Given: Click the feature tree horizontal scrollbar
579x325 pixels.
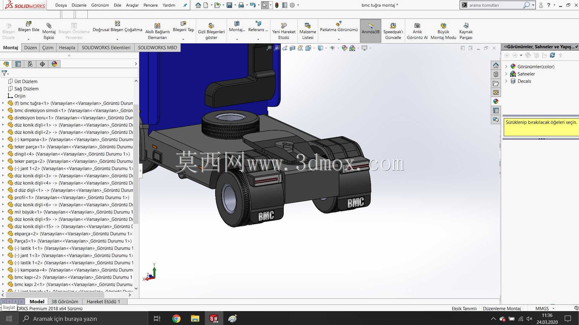Looking at the screenshot, I should [x=54, y=295].
